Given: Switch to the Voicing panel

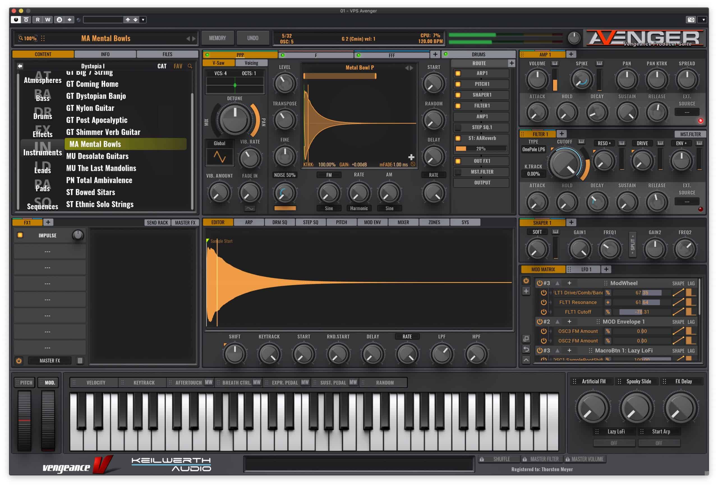Looking at the screenshot, I should coord(251,63).
